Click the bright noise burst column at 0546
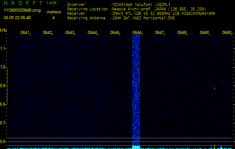 click(136, 90)
